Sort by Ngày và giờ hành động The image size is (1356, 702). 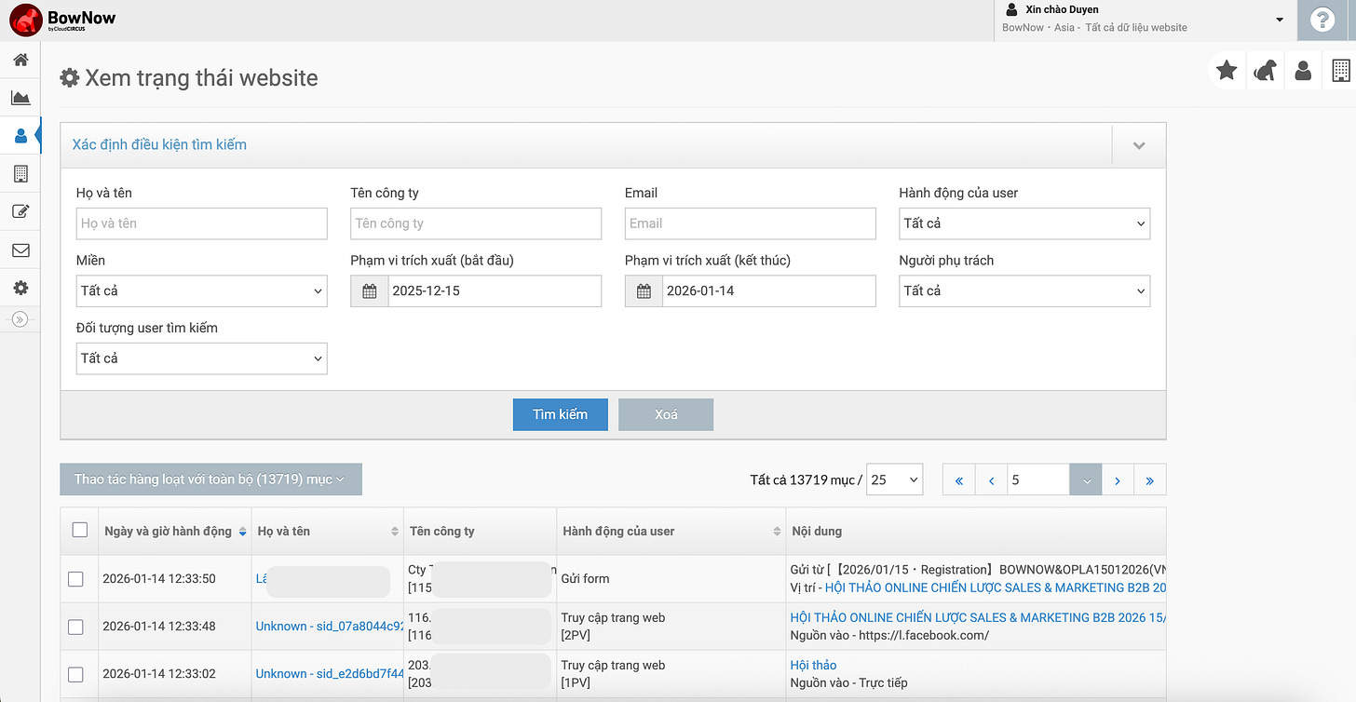[x=243, y=532]
